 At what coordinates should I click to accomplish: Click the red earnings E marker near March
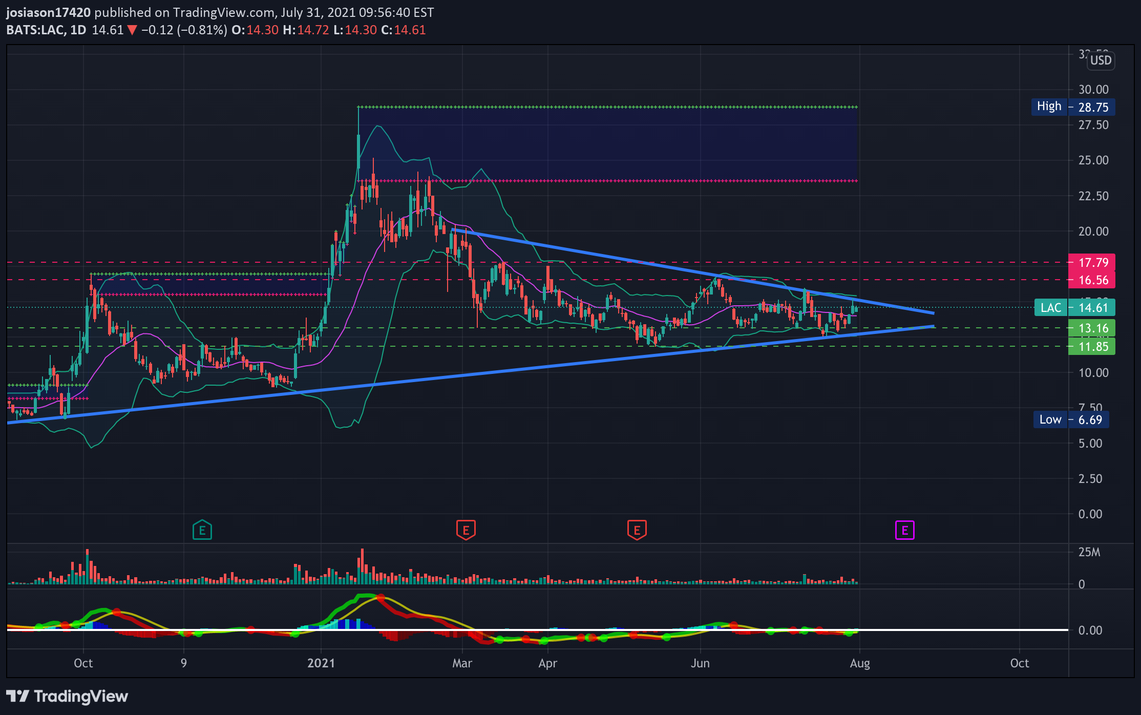click(x=466, y=530)
